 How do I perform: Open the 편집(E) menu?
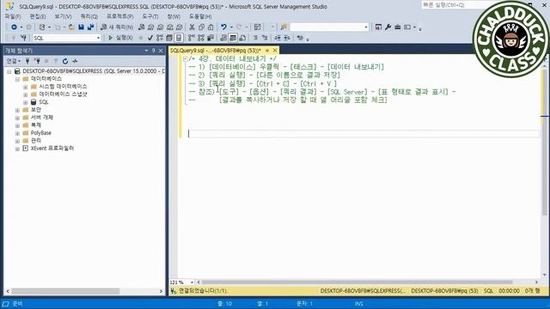[38, 16]
